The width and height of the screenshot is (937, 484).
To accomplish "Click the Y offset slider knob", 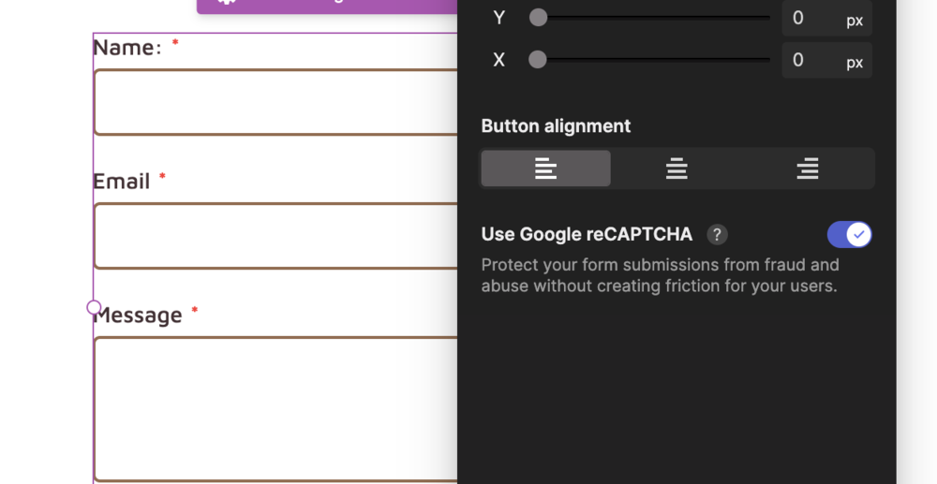I will pos(538,17).
